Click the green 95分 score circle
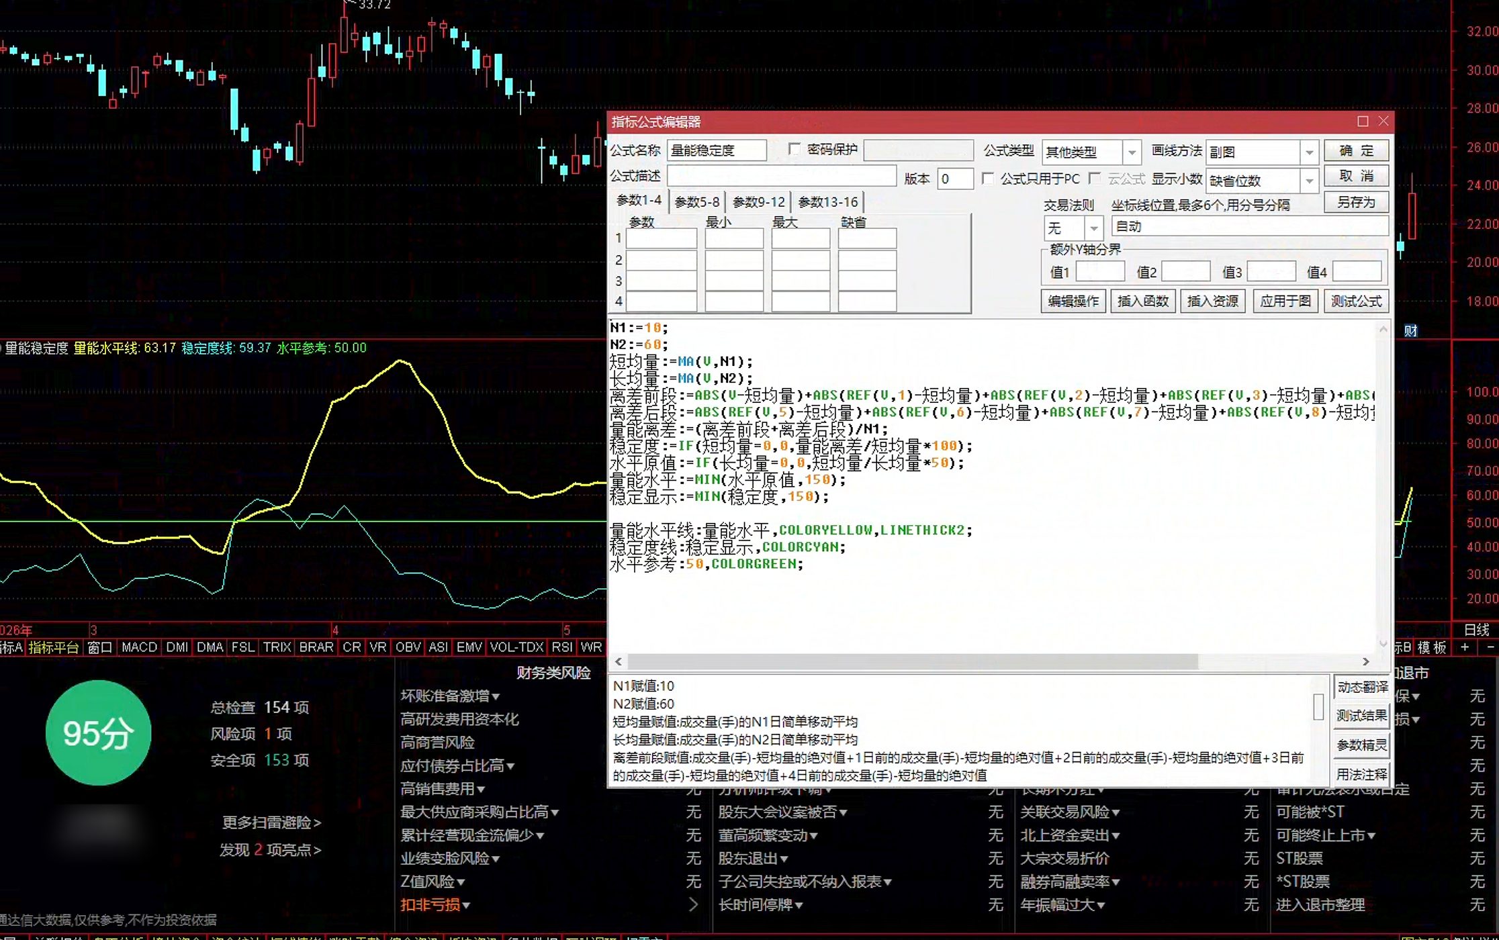This screenshot has width=1499, height=940. (98, 733)
